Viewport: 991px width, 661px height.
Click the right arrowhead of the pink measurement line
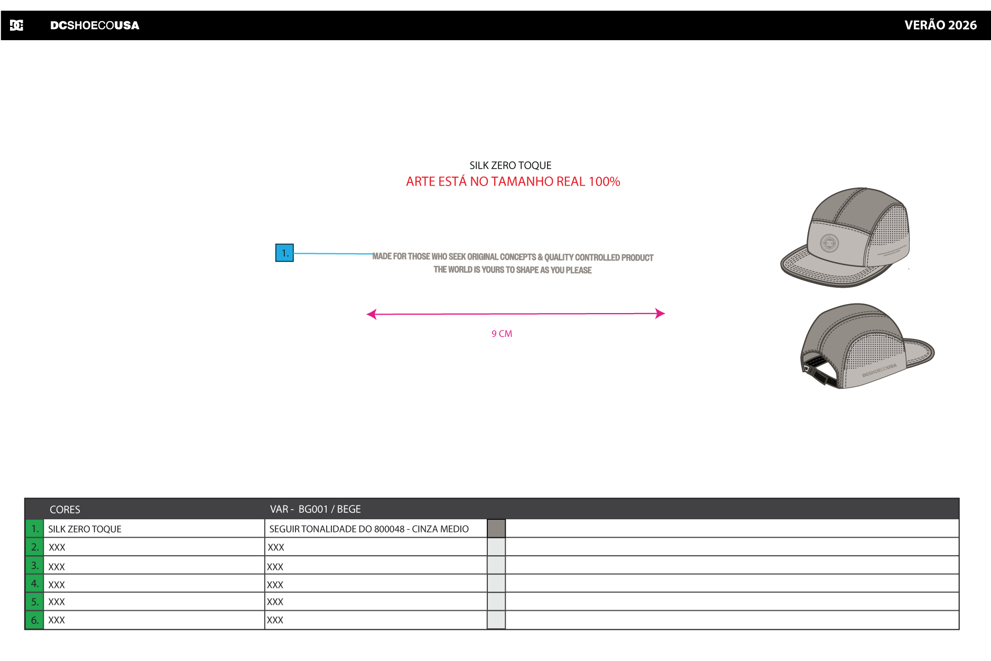click(x=660, y=314)
